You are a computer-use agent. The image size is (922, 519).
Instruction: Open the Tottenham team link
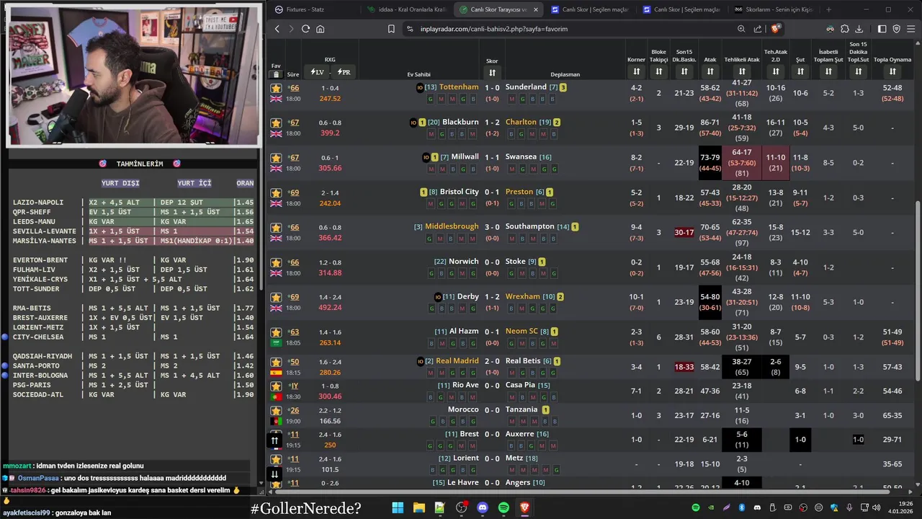coord(459,87)
